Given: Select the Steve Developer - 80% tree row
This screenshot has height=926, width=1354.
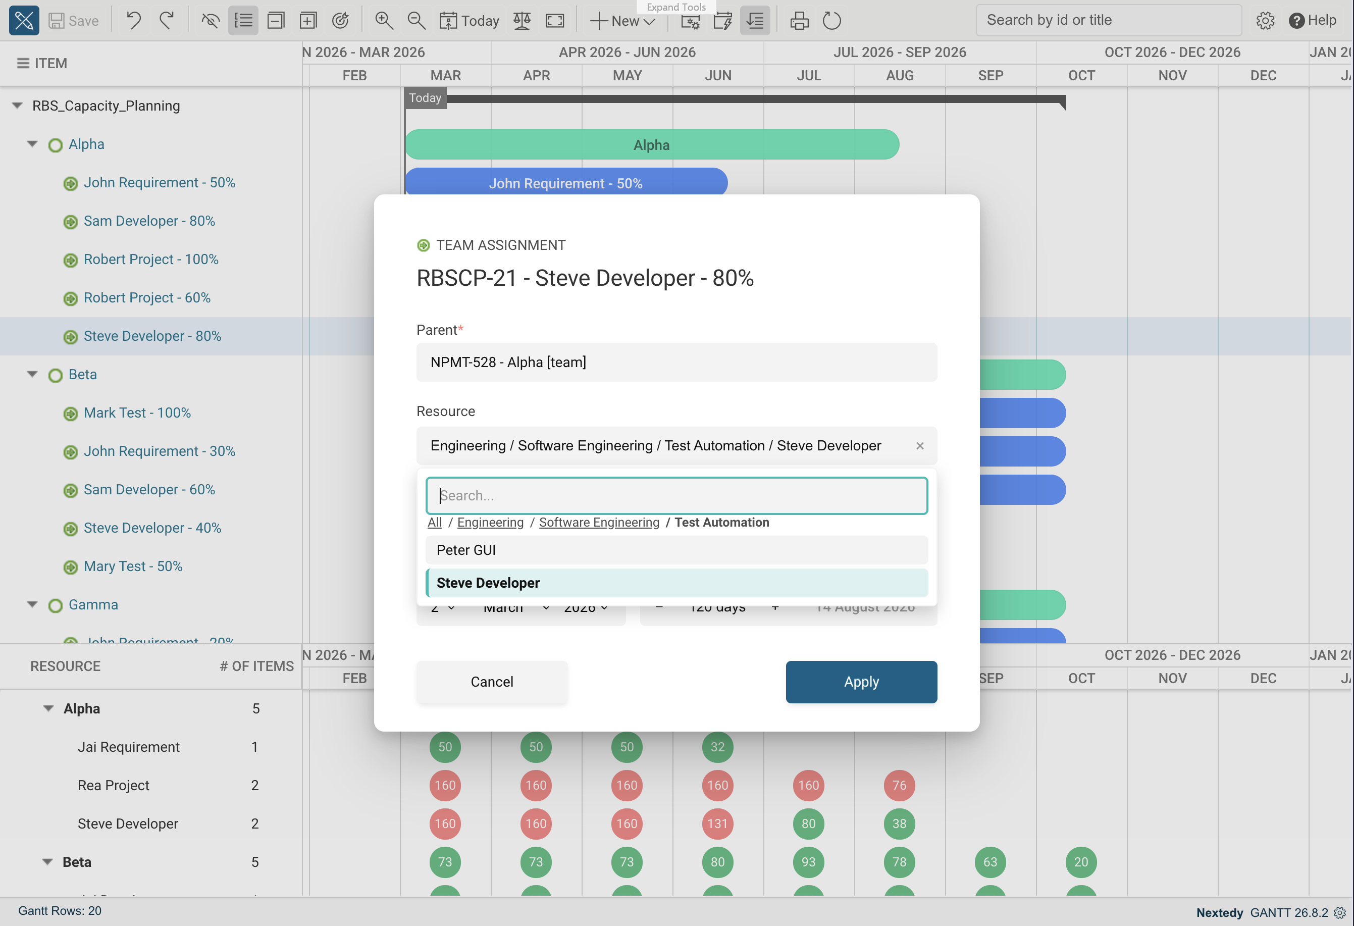Looking at the screenshot, I should click(x=151, y=336).
